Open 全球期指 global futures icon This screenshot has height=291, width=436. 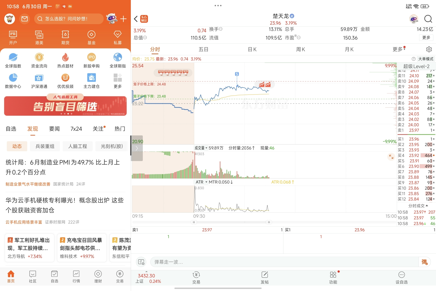[118, 60]
